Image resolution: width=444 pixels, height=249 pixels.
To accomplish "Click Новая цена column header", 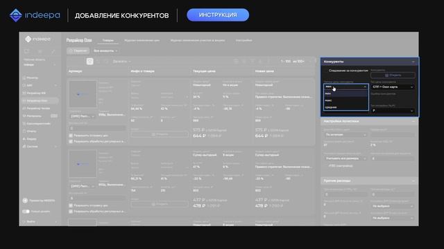I will 264,71.
